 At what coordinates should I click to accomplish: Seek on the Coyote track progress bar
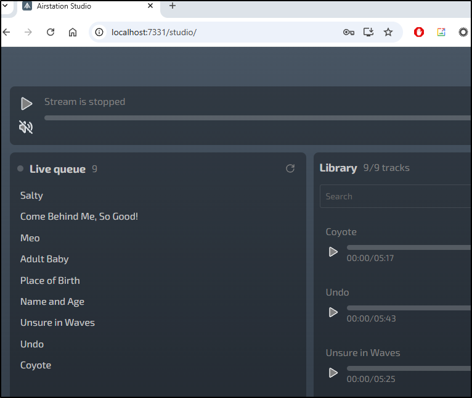(409, 247)
